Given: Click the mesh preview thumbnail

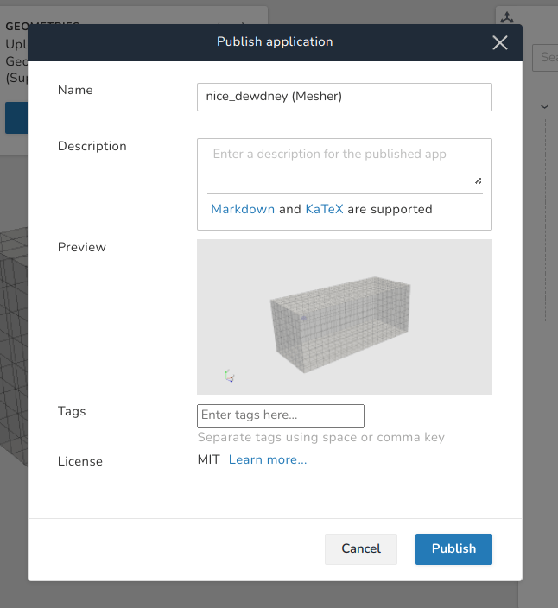Looking at the screenshot, I should 345,317.
